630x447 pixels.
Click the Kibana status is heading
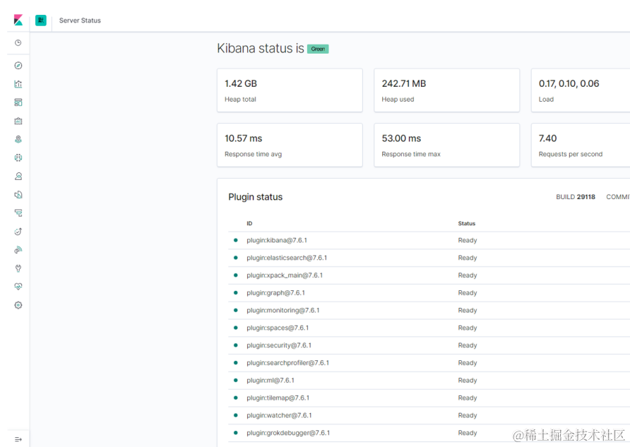tap(261, 48)
